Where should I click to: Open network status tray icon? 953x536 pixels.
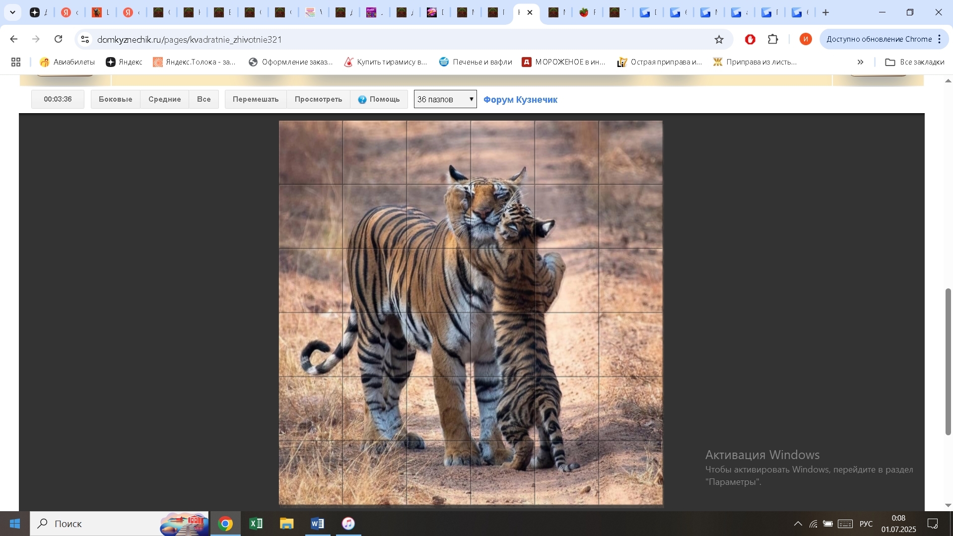(x=813, y=524)
